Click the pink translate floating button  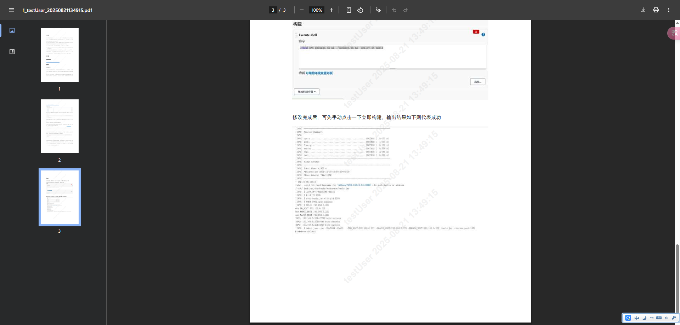(x=674, y=33)
